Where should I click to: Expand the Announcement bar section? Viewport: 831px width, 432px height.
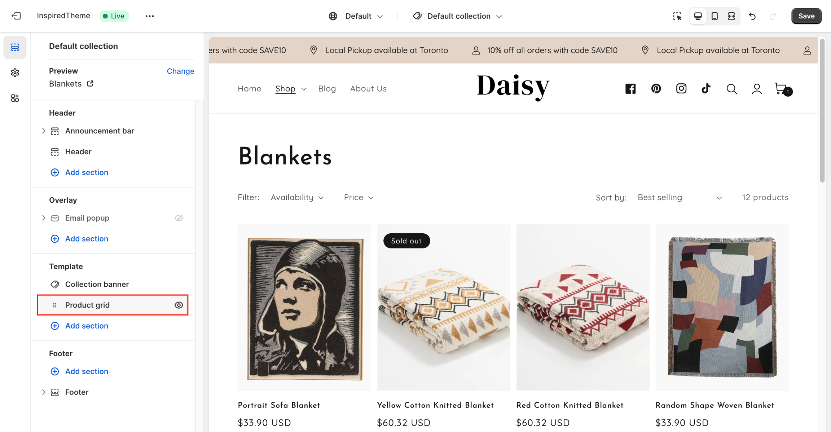(44, 131)
